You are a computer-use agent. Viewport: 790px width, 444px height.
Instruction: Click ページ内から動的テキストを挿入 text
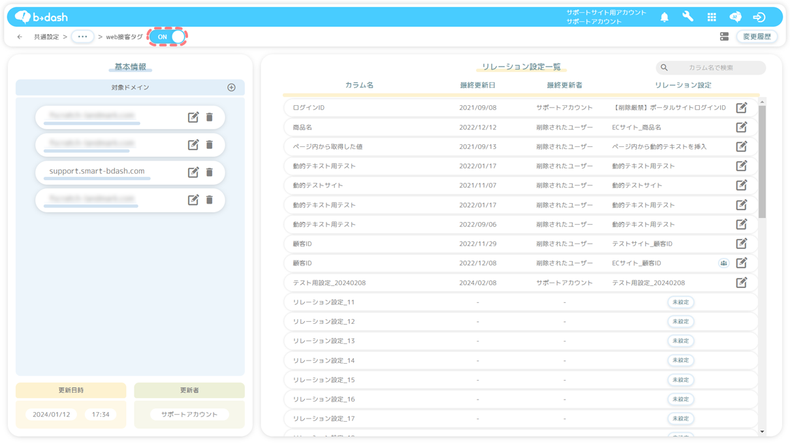pos(659,146)
